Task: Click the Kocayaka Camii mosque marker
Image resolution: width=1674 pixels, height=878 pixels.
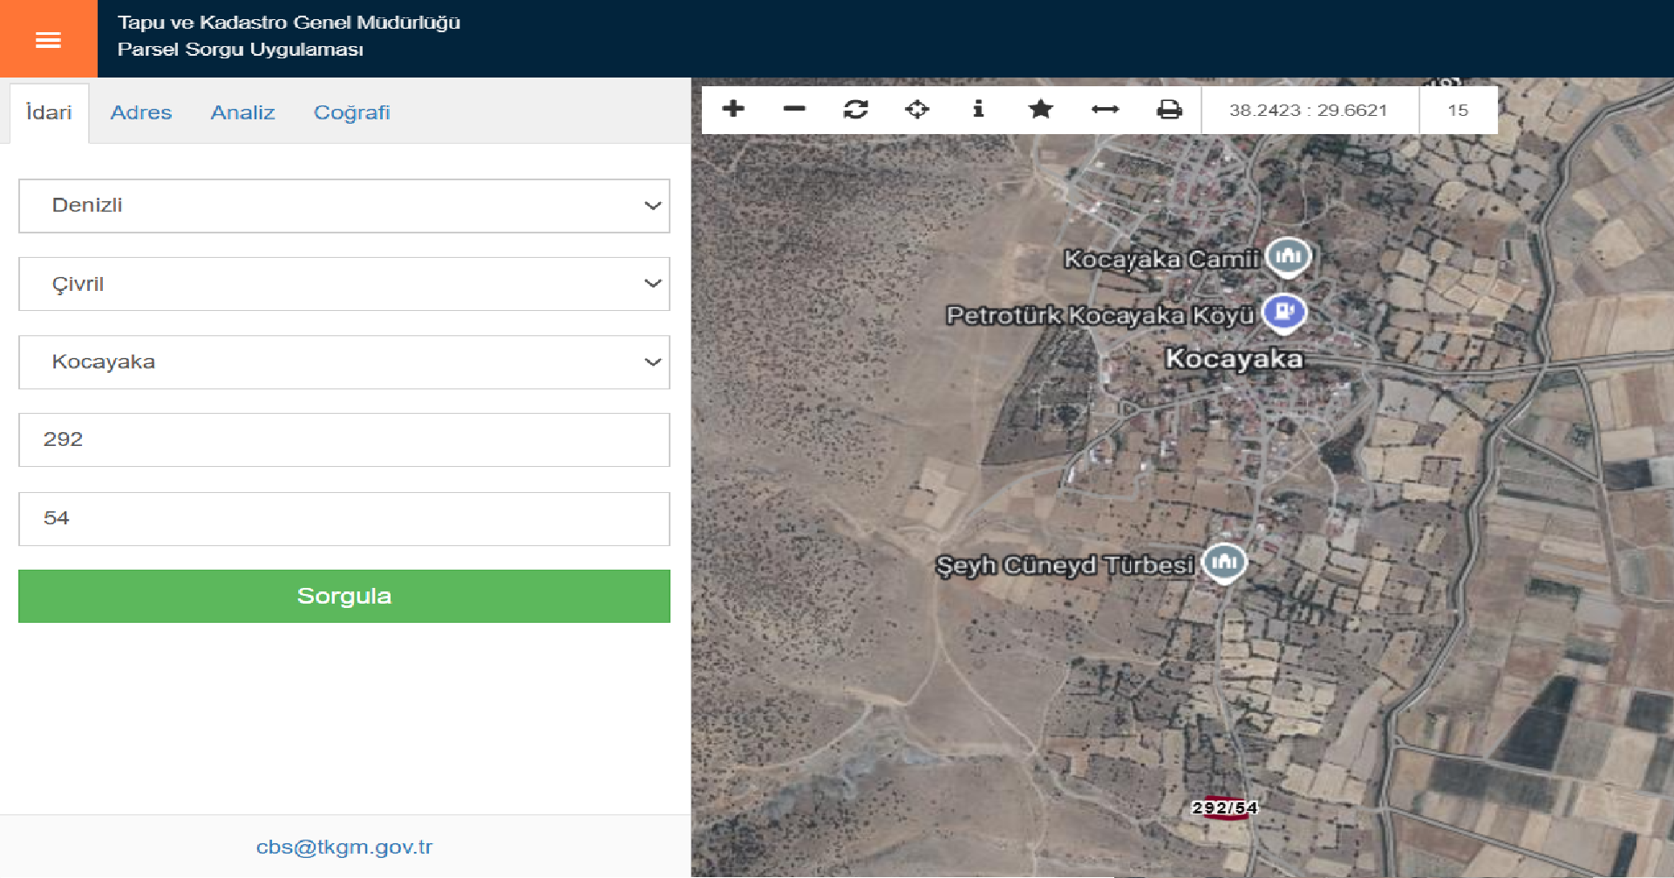Action: (x=1288, y=257)
